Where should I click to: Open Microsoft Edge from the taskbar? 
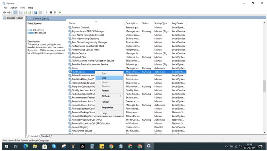tap(26, 146)
